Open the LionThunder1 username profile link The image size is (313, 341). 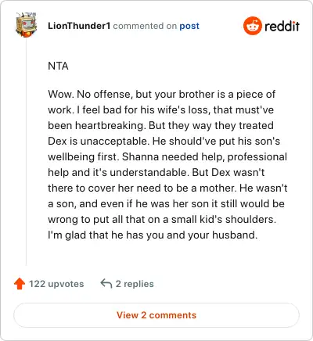click(x=79, y=26)
